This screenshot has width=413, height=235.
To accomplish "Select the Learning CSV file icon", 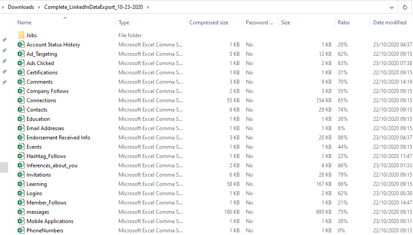I will pos(21,184).
